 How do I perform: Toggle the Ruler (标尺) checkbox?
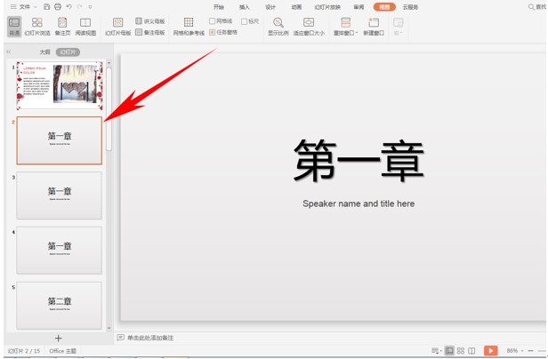tap(245, 21)
